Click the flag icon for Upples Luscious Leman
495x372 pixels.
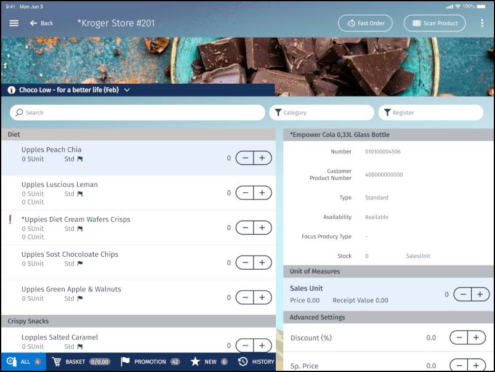80,194
